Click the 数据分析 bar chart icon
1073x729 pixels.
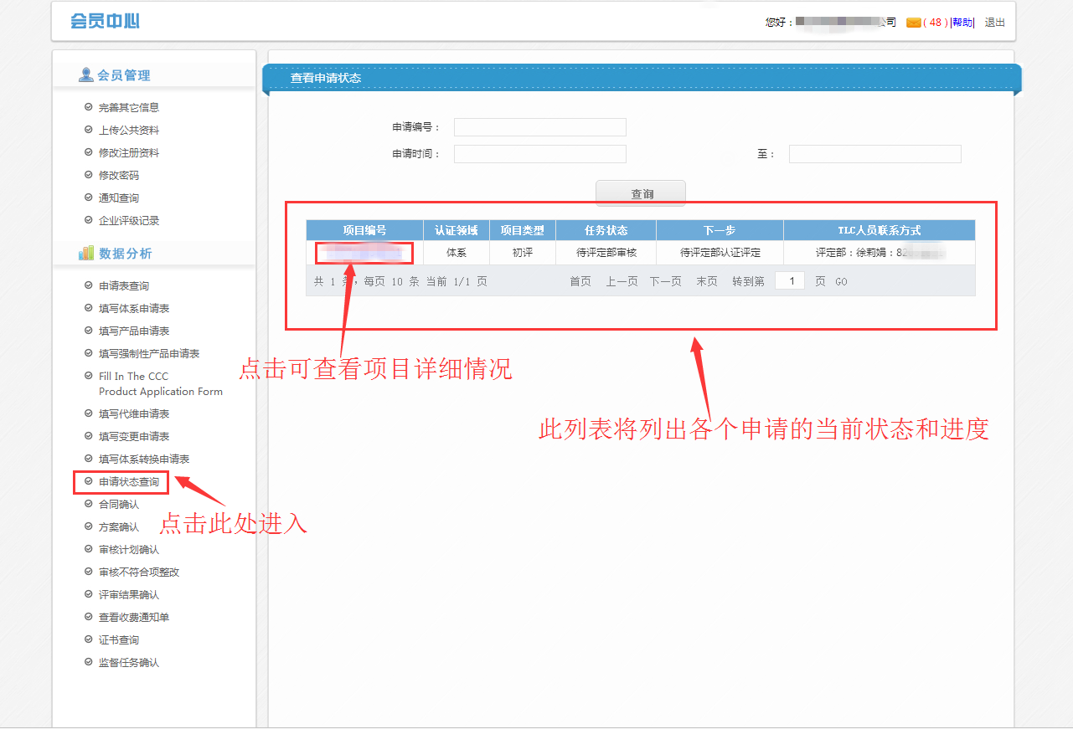(86, 253)
